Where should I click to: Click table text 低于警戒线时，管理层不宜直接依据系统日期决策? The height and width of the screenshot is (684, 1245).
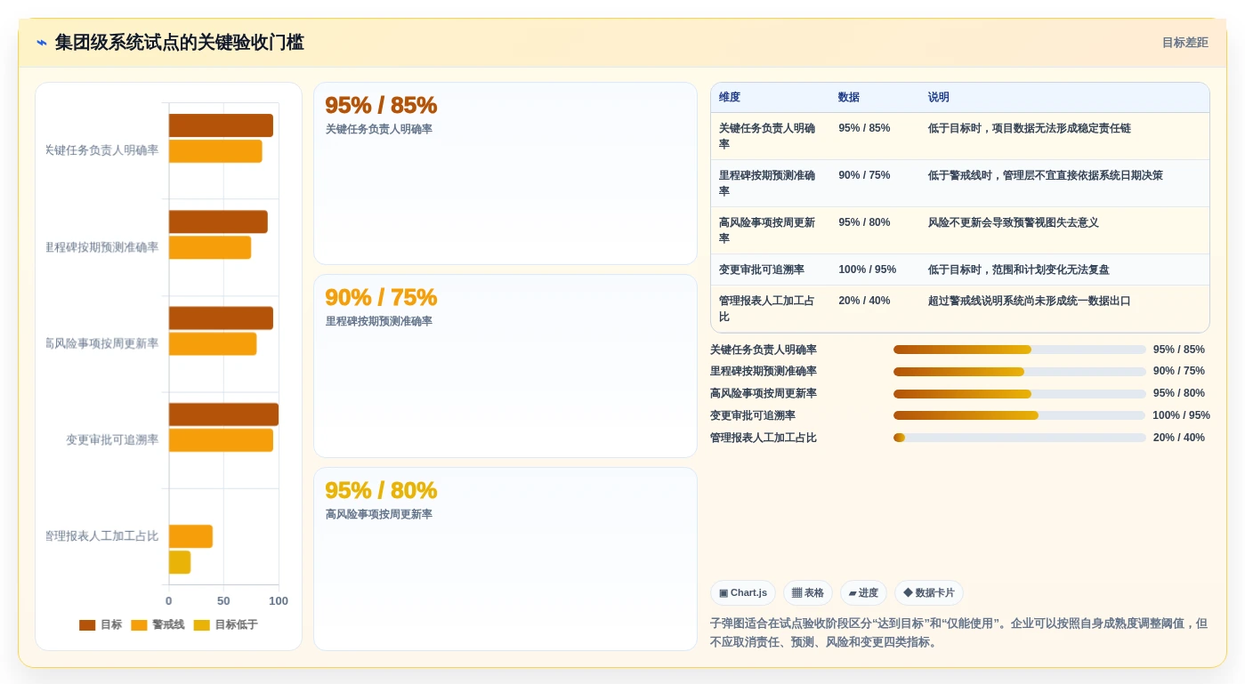[x=1046, y=175]
